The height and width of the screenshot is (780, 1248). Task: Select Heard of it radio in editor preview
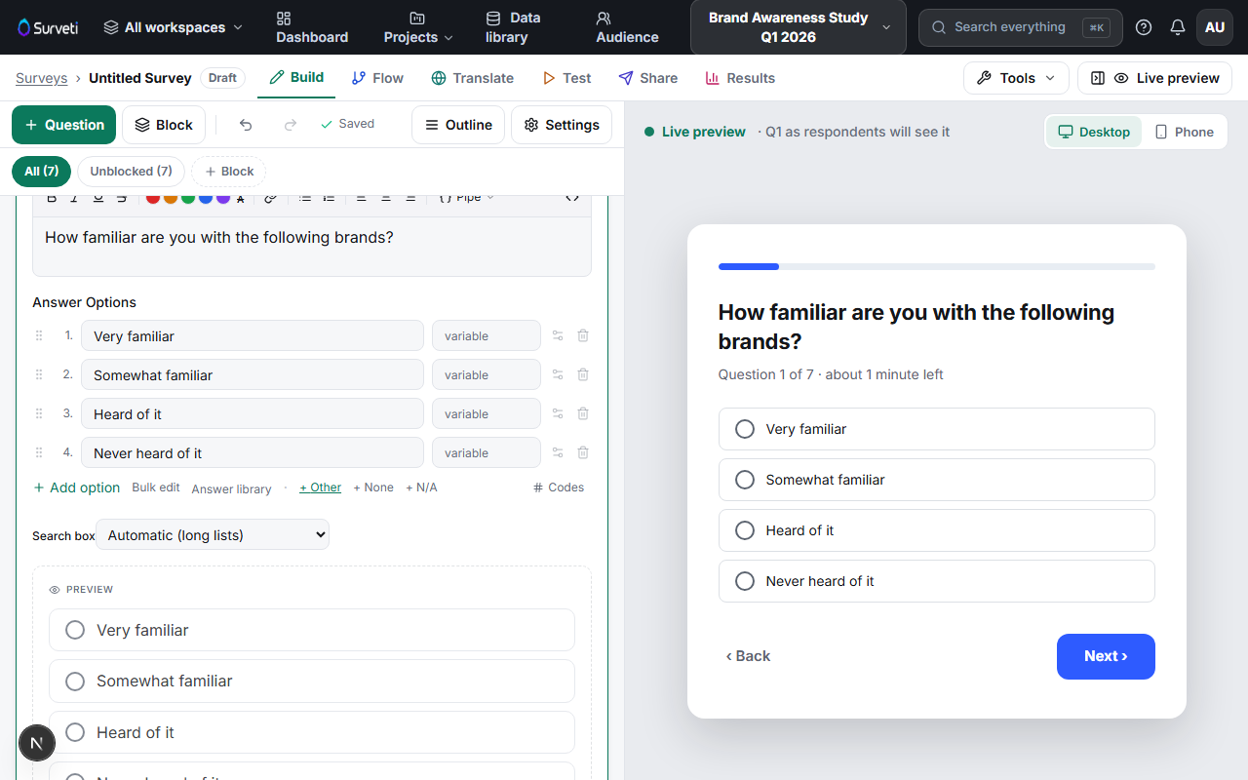click(75, 732)
